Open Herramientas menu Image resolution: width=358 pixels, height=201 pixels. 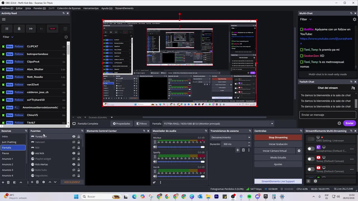point(91,8)
